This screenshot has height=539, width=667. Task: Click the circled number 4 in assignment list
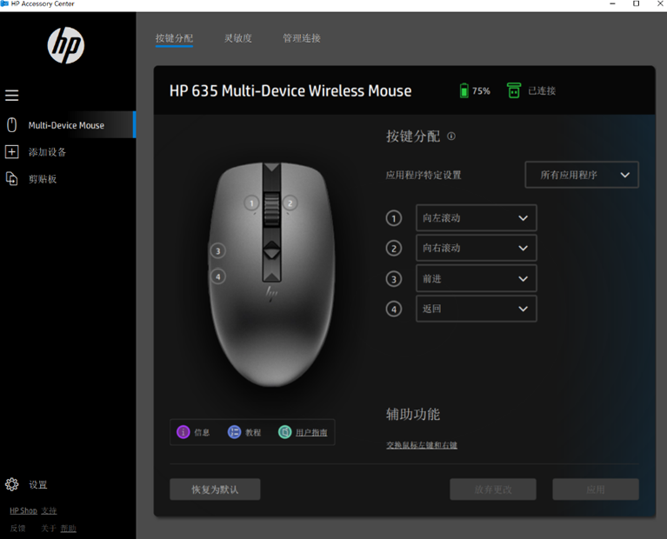click(394, 309)
